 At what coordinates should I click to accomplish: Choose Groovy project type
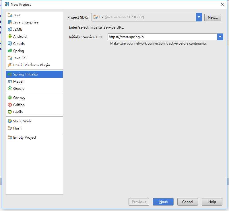click(x=34, y=98)
